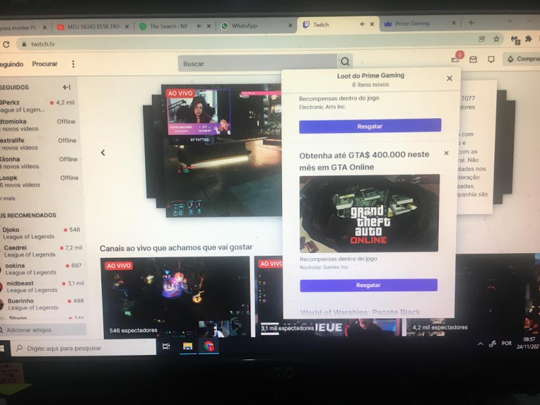Viewport: 540px width, 405px height.
Task: Dismiss the GTA Online offer
Action: tap(446, 153)
